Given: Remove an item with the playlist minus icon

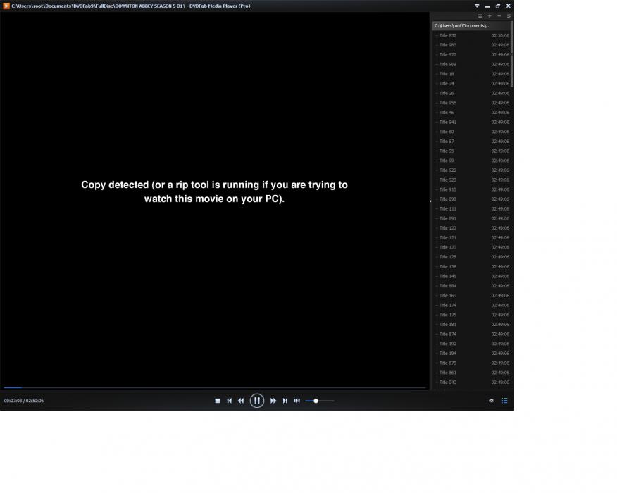Looking at the screenshot, I should [499, 16].
